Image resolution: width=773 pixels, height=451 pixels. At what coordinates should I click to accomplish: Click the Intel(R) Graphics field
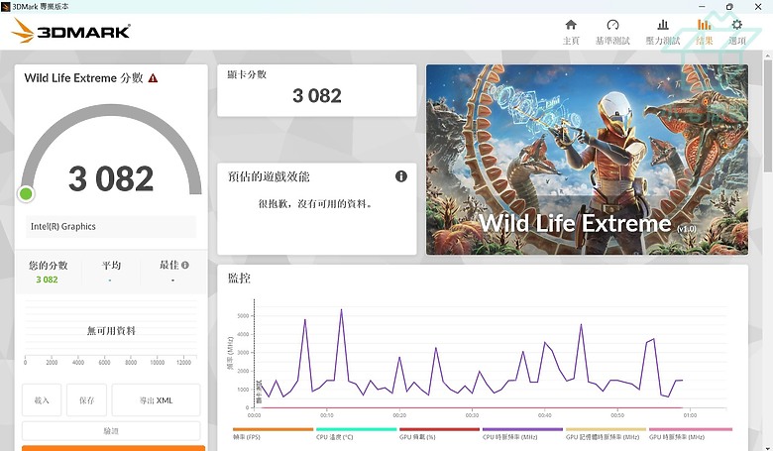point(111,227)
